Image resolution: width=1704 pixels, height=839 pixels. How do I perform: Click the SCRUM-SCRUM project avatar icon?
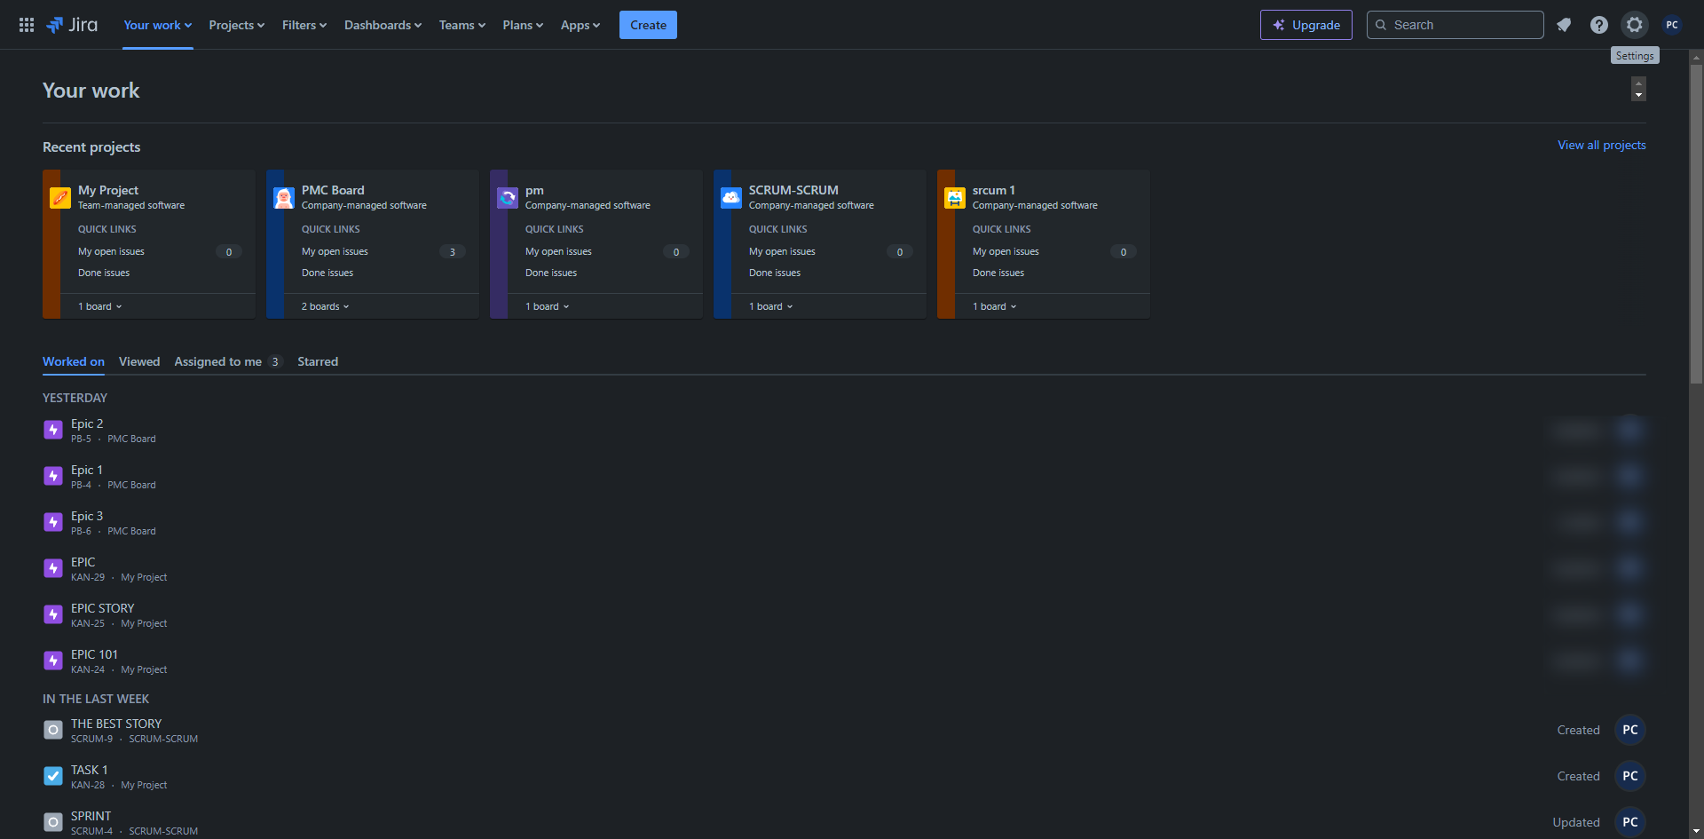(x=730, y=198)
